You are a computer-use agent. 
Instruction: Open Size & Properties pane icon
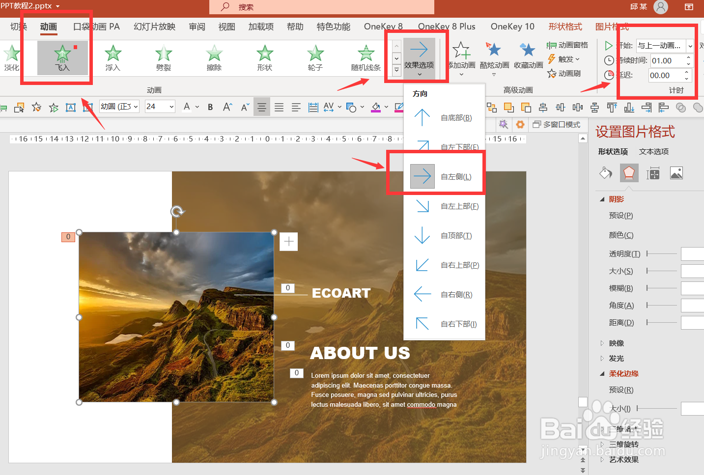[x=653, y=173]
